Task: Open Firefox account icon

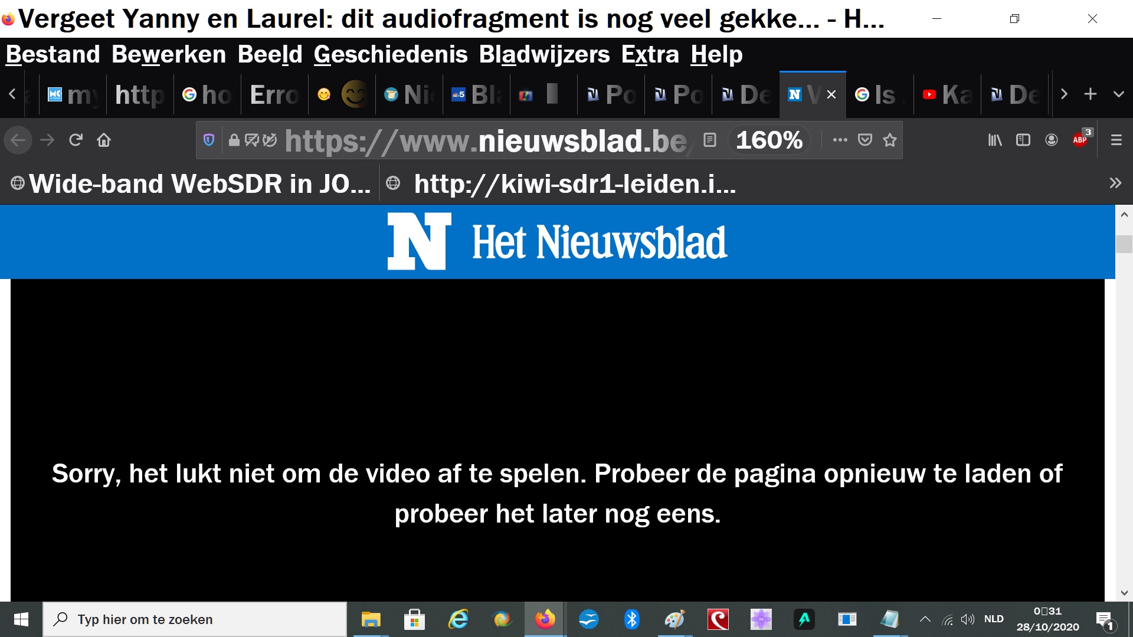Action: point(1052,140)
